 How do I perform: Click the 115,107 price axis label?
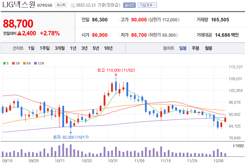(x=236, y=67)
